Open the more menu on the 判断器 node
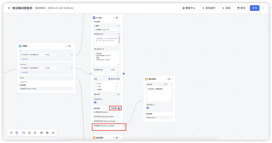This screenshot has width=272, height=143. pyautogui.click(x=72, y=46)
